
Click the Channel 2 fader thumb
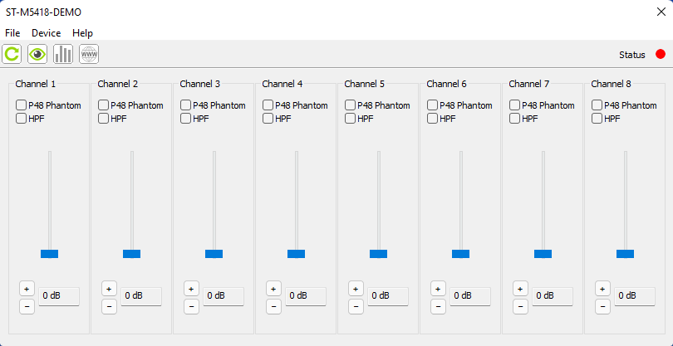[132, 253]
